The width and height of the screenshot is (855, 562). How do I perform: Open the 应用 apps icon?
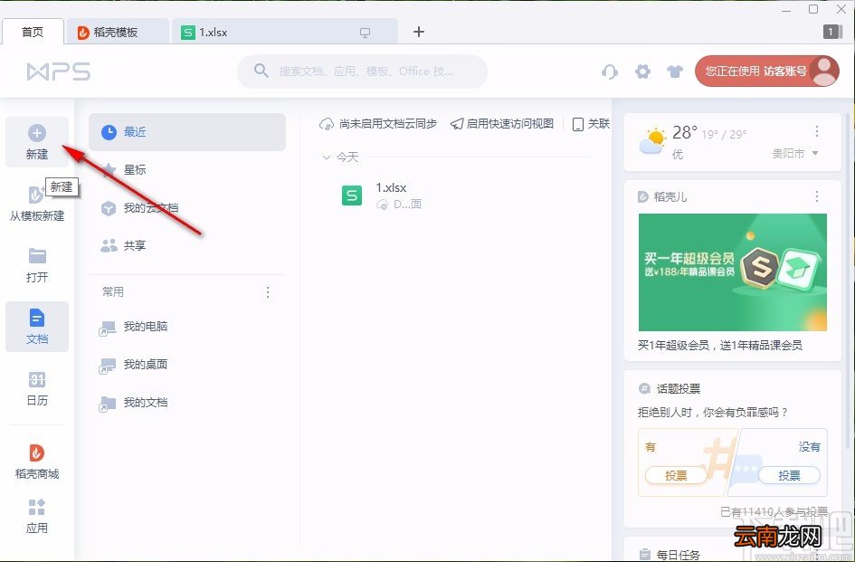(37, 507)
